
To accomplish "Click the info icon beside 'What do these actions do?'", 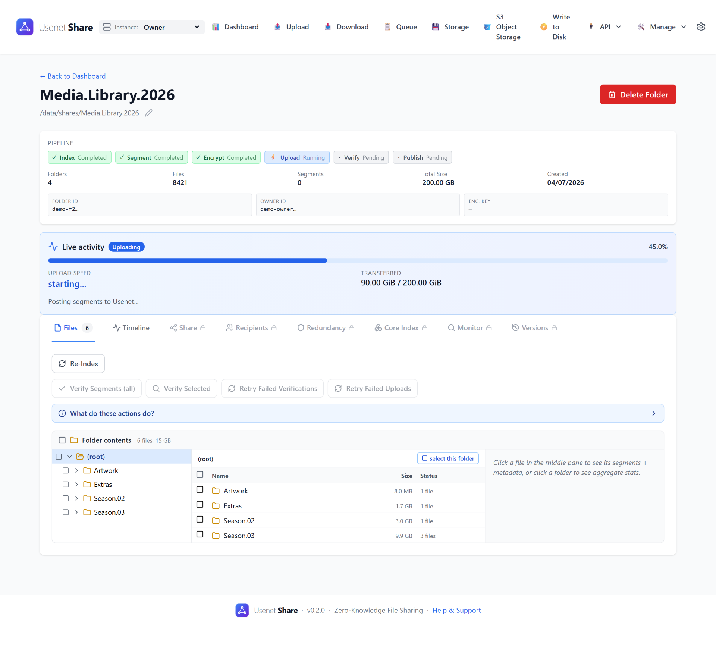I will pos(62,413).
